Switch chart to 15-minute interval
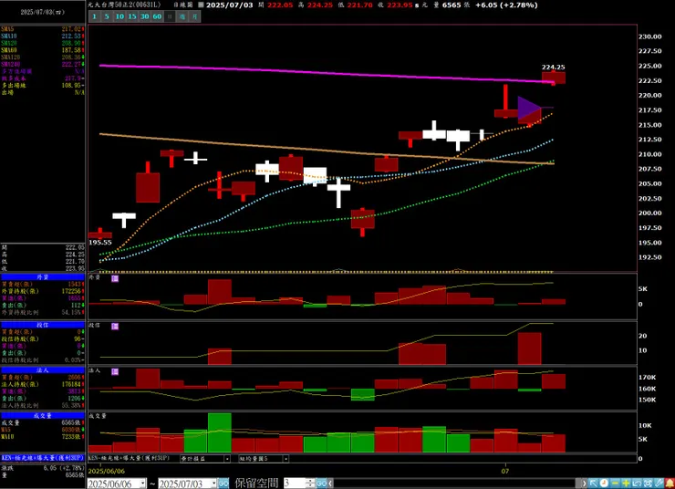Image resolution: width=675 pixels, height=489 pixels. tap(132, 16)
